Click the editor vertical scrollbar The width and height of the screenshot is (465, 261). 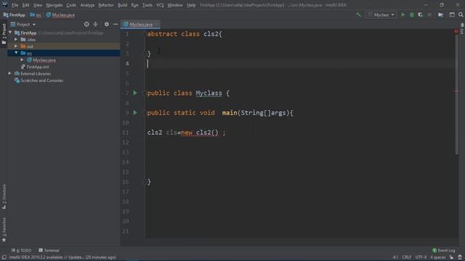(457, 95)
